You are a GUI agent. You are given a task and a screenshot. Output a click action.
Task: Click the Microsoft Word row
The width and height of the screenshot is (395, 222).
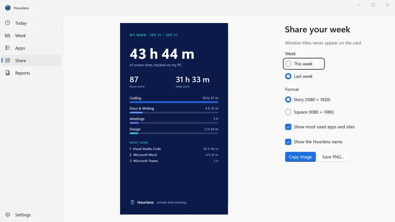point(174,155)
